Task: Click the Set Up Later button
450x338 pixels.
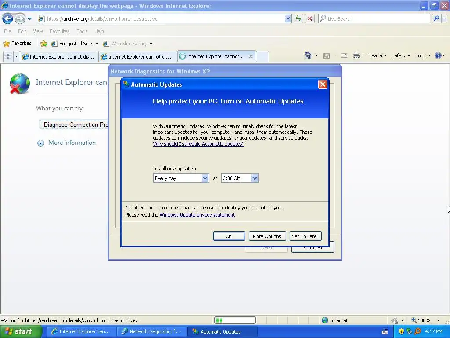Action: [305, 236]
